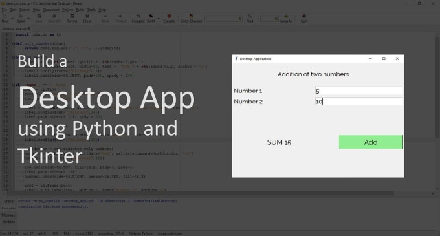Image resolution: width=440 pixels, height=236 pixels.
Task: Maximize the Desktop Application window
Action: pyautogui.click(x=384, y=59)
